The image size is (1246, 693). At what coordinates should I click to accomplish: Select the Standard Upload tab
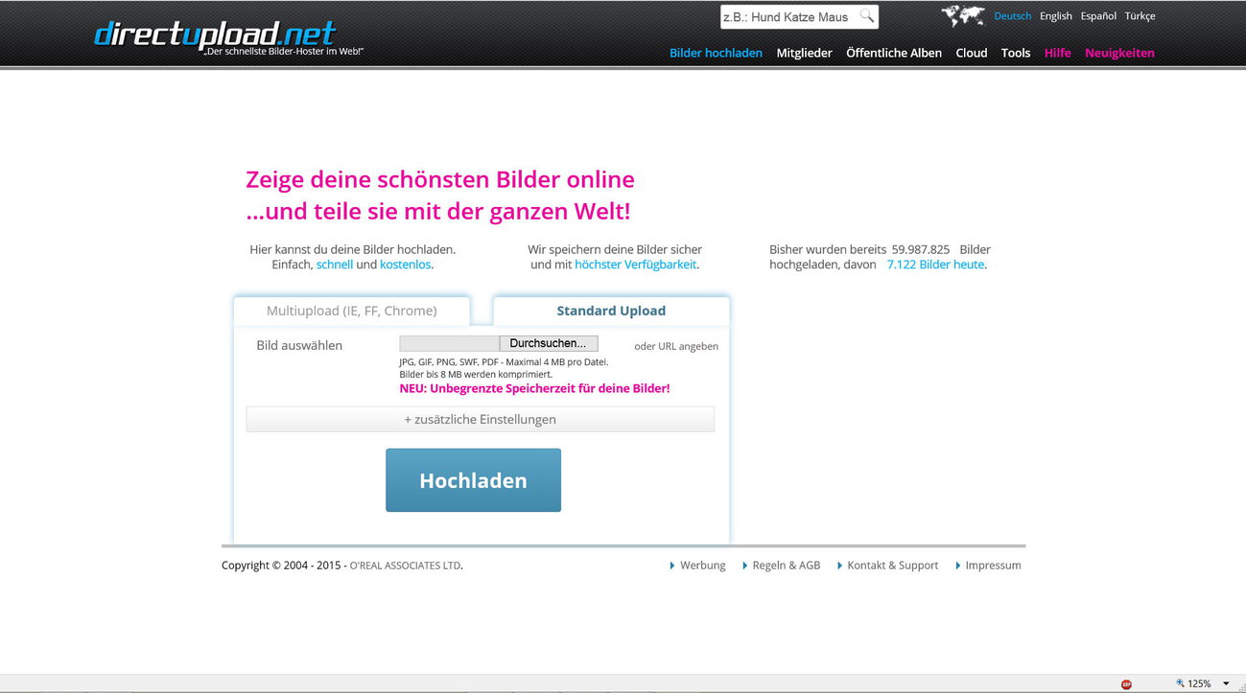611,311
